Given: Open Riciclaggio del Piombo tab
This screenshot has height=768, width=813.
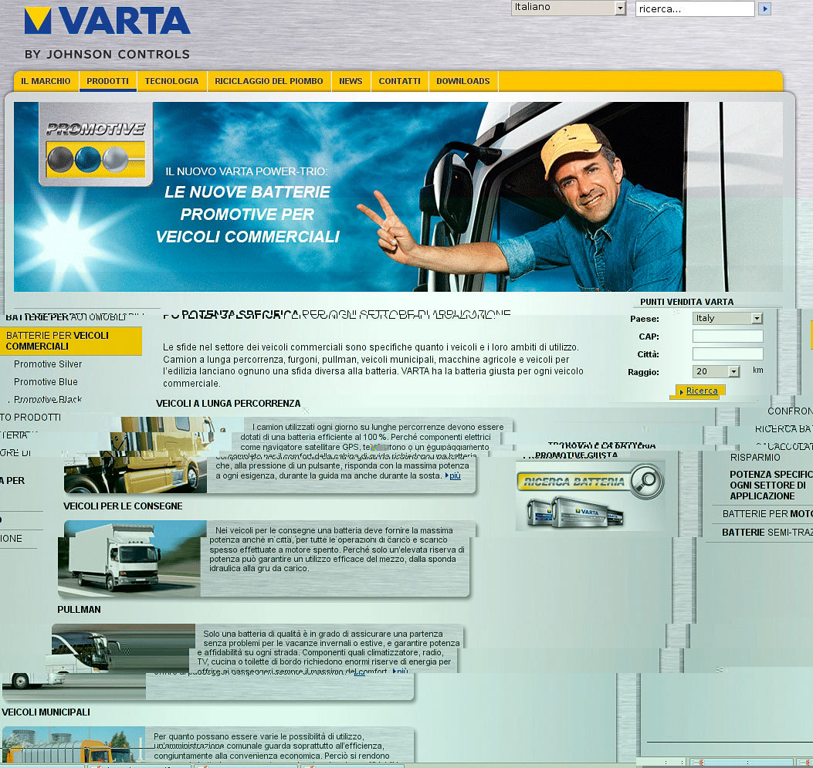Looking at the screenshot, I should pos(269,81).
